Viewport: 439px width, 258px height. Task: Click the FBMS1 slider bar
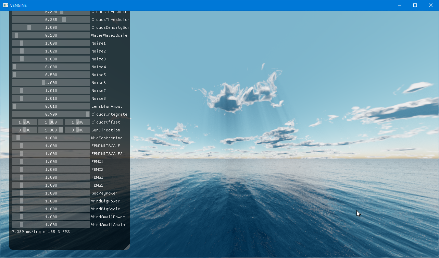(x=51, y=177)
